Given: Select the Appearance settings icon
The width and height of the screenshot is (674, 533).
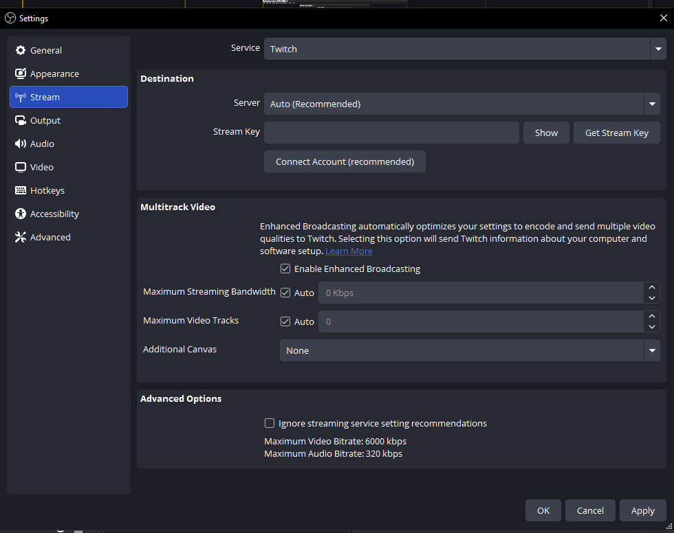Looking at the screenshot, I should 21,73.
